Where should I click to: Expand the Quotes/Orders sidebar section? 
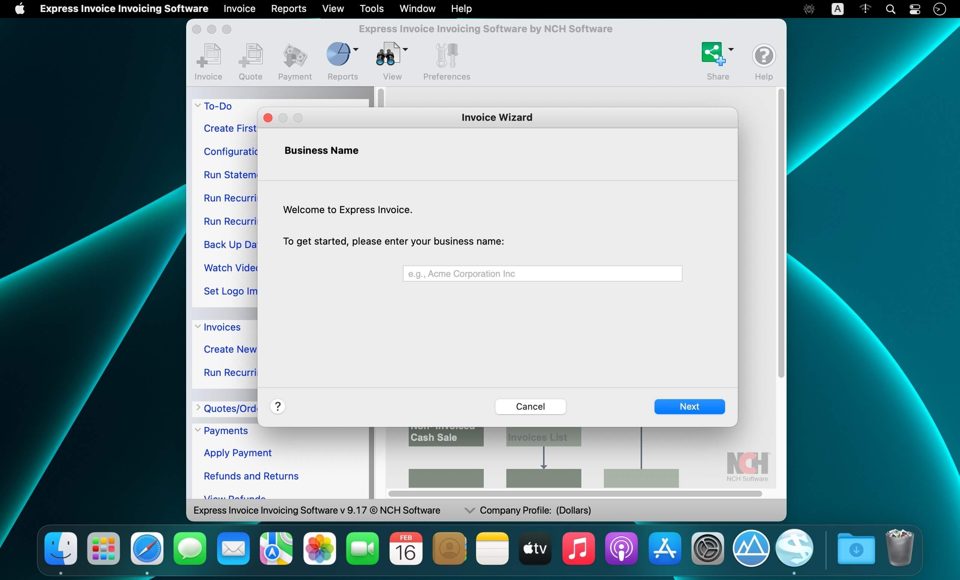pyautogui.click(x=198, y=407)
